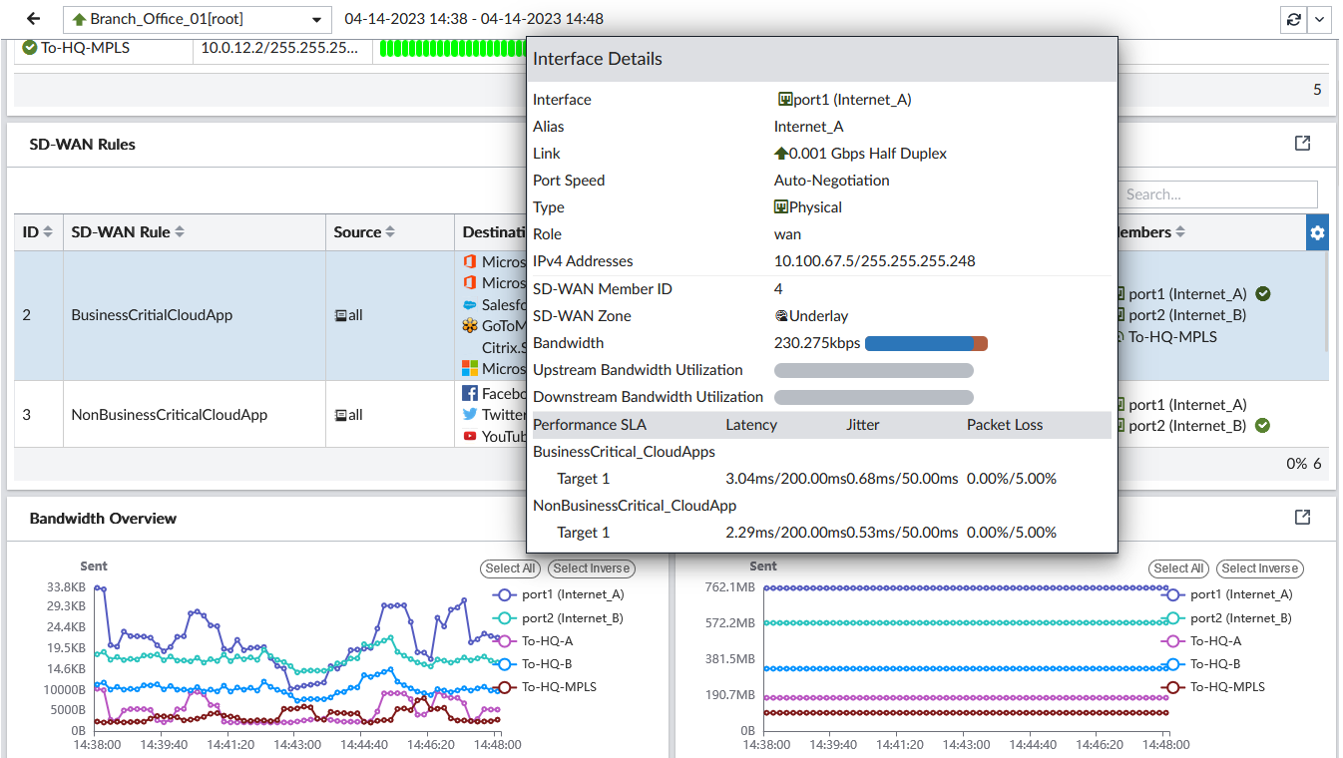Viewport: 1343px width, 758px height.
Task: Expand the SD-WAN Rules panel pop-out icon
Action: (1302, 144)
